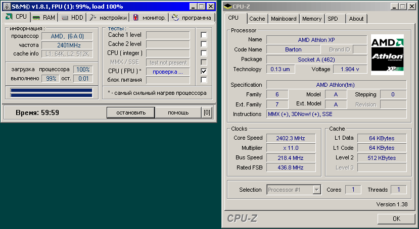Switch to the Mainboard tab in CPU-Z
The height and width of the screenshot is (229, 419).
coord(284,19)
